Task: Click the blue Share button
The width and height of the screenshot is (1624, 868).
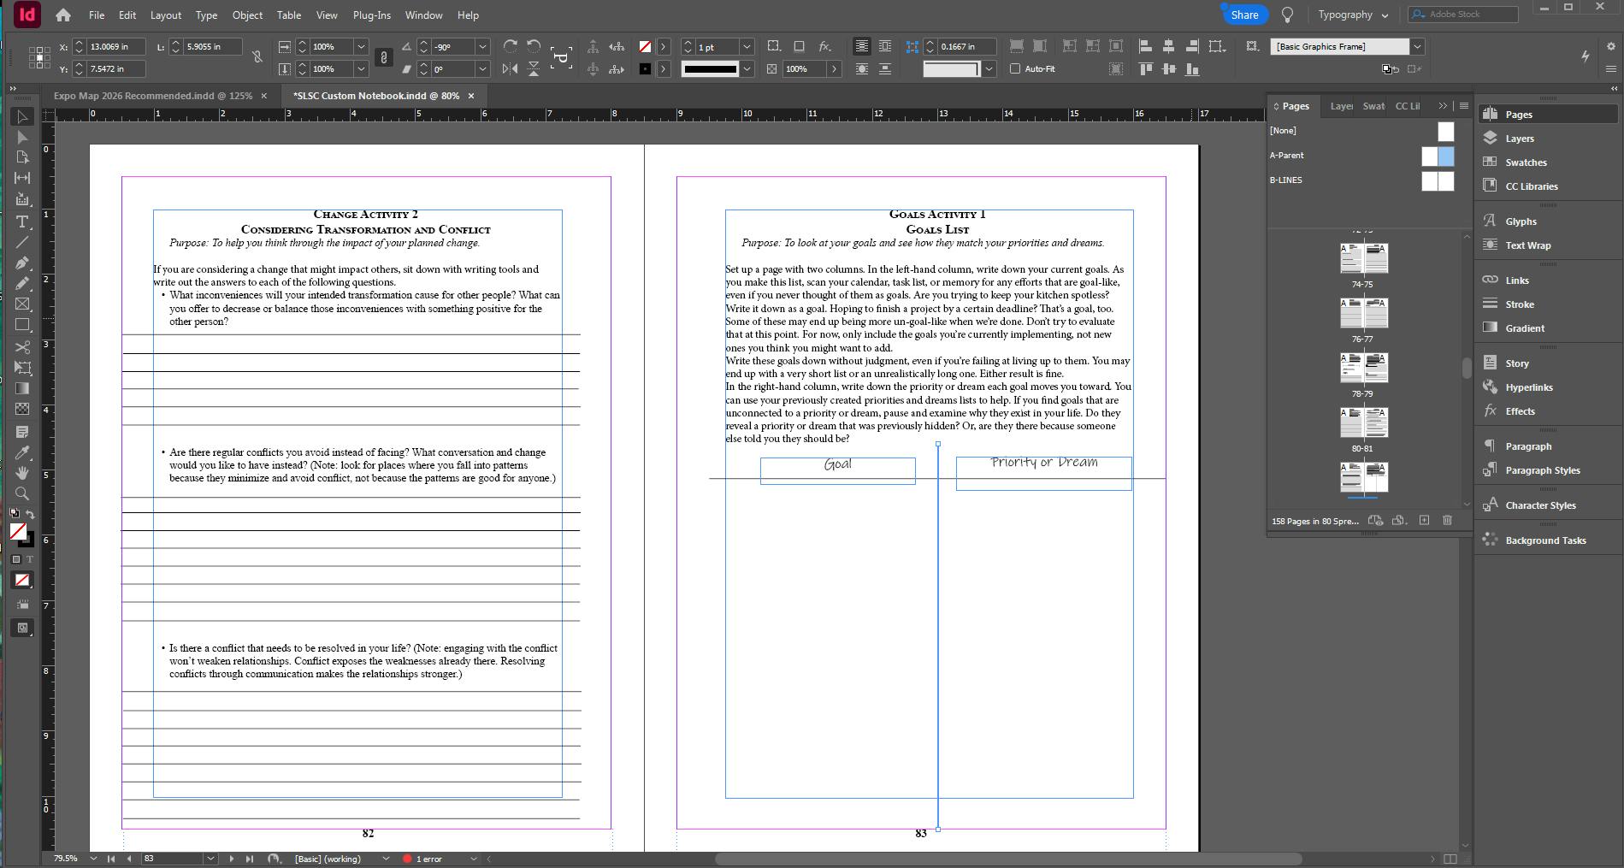Action: tap(1243, 15)
